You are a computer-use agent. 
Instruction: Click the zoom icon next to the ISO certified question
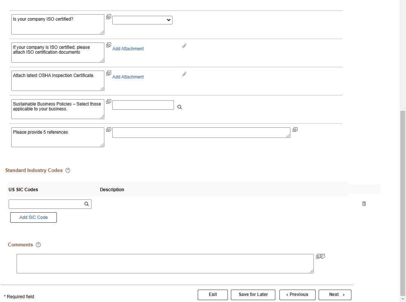click(108, 17)
